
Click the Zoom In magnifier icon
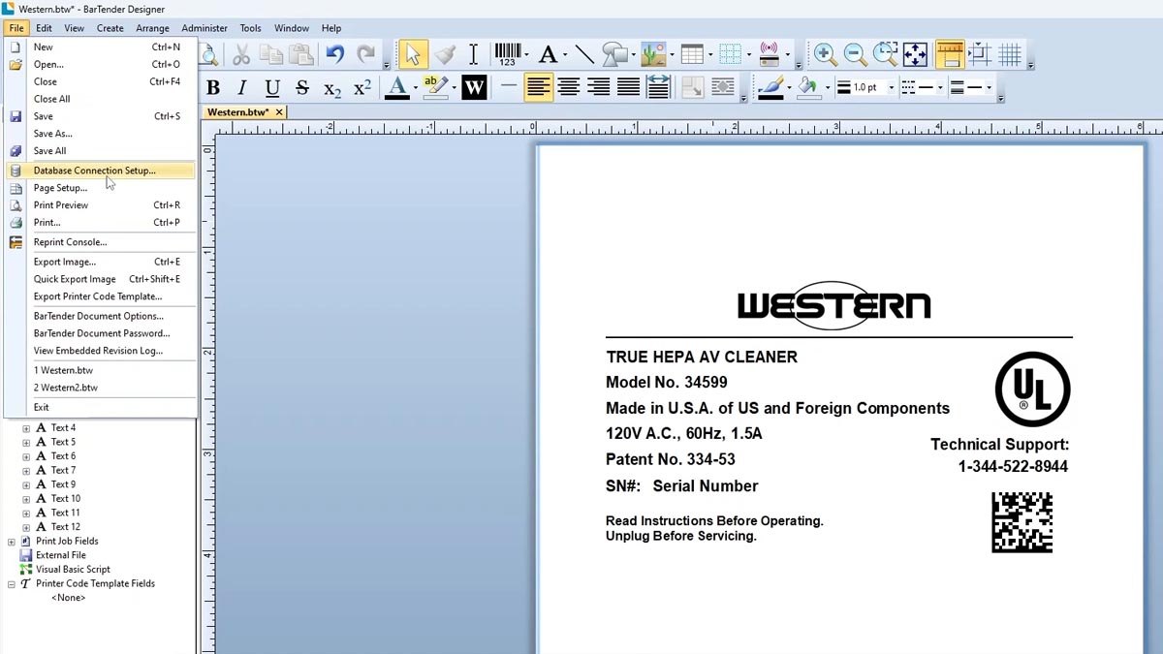(x=825, y=54)
